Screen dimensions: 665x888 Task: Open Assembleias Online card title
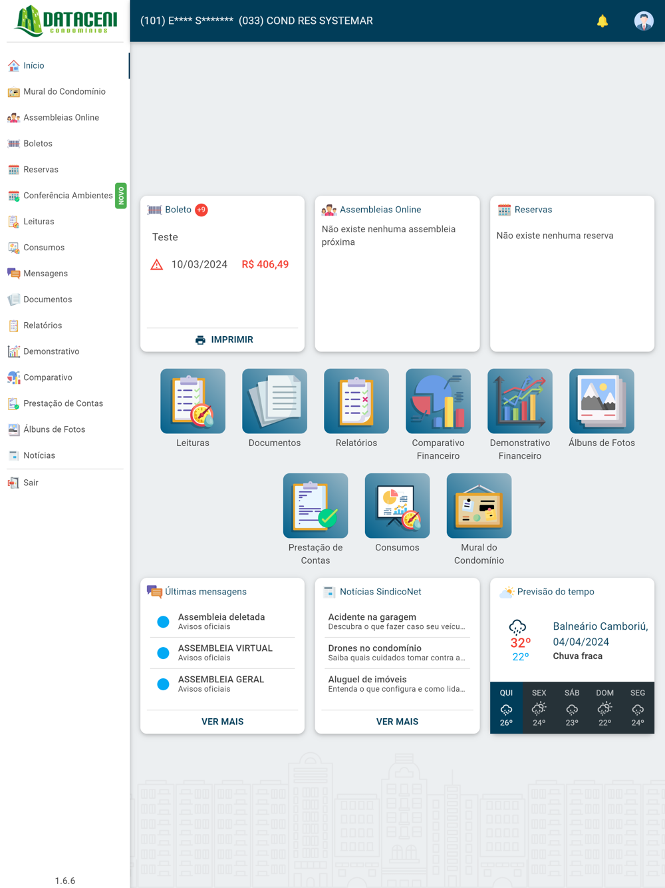[380, 210]
